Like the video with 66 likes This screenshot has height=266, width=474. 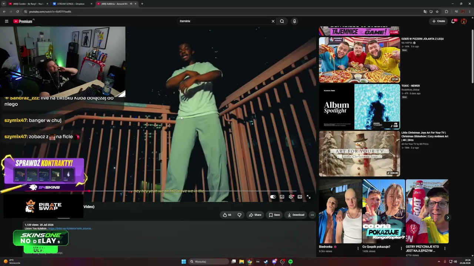227,215
